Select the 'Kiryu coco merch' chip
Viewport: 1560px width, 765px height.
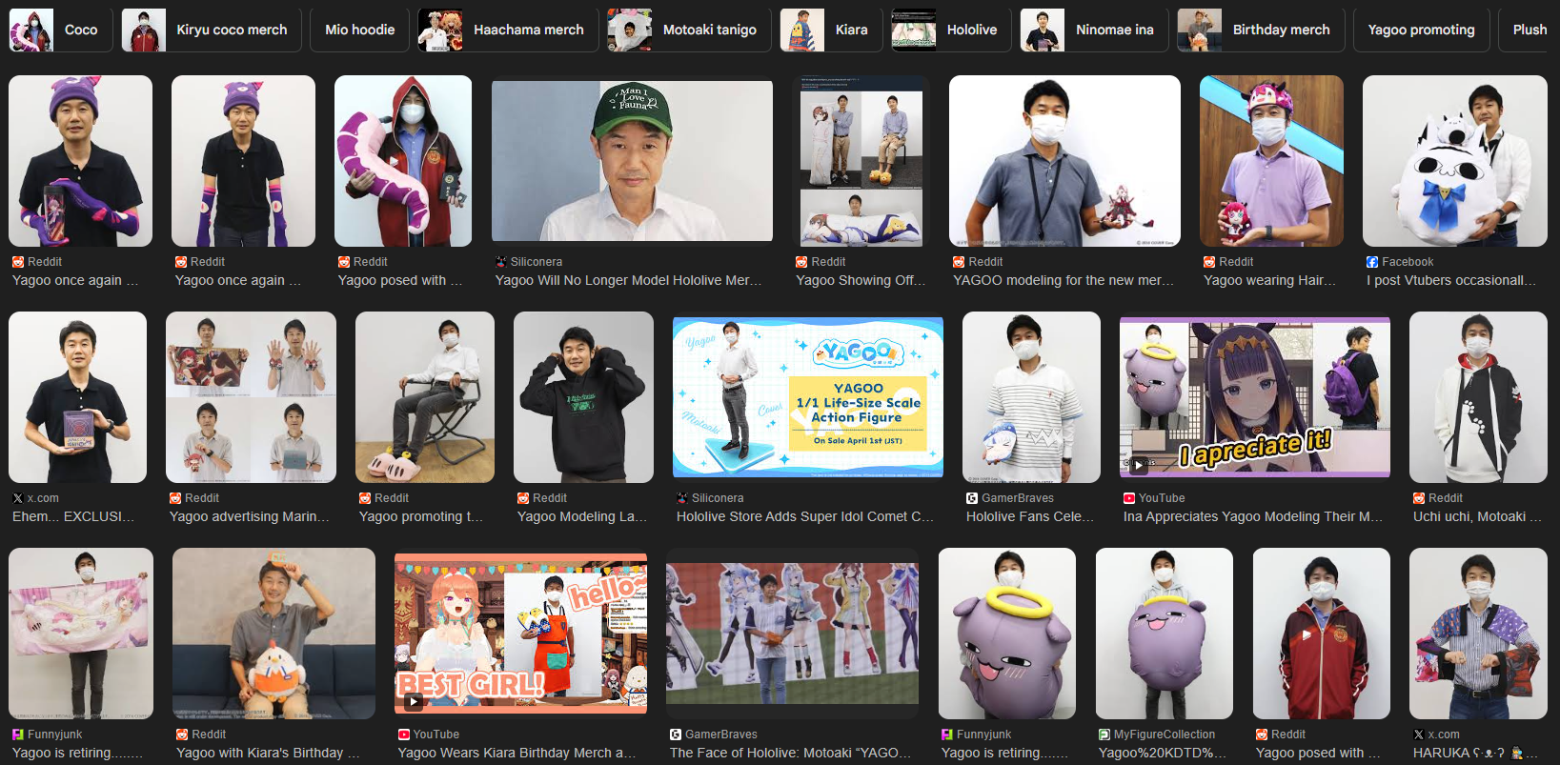(x=212, y=30)
